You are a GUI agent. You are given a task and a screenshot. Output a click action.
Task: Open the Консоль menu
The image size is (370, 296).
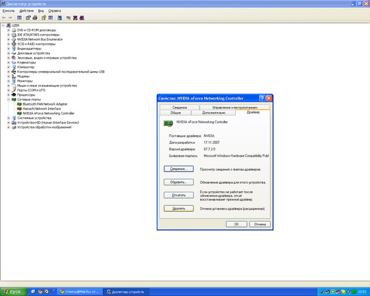click(x=9, y=11)
